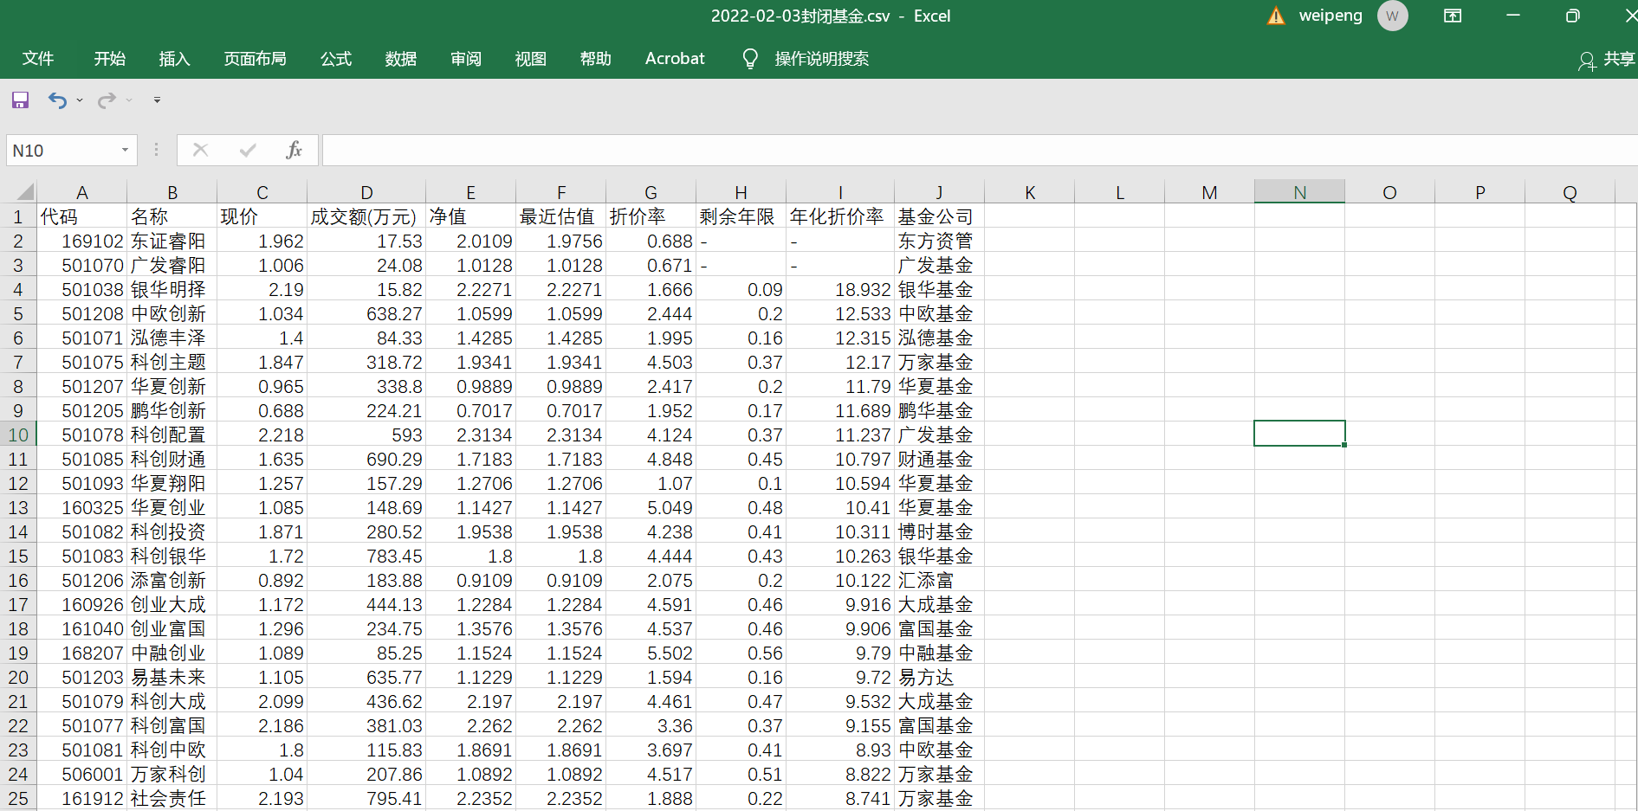1638x811 pixels.
Task: Open the 公式 ribbon tab
Action: click(336, 59)
